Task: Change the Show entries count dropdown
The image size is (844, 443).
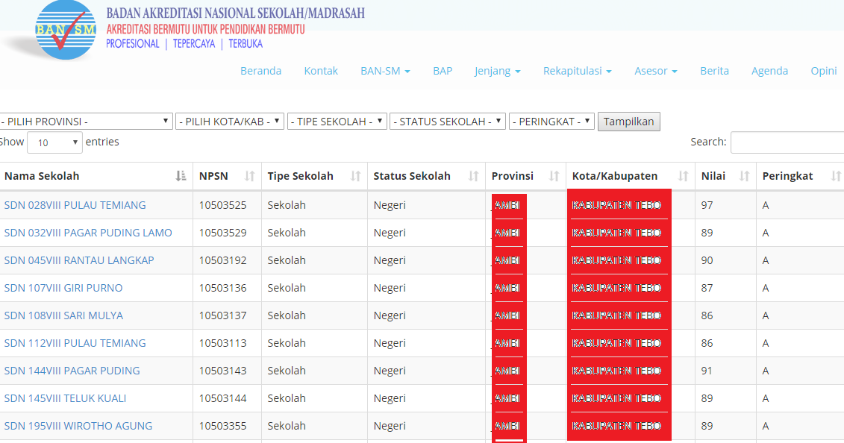Action: 54,142
